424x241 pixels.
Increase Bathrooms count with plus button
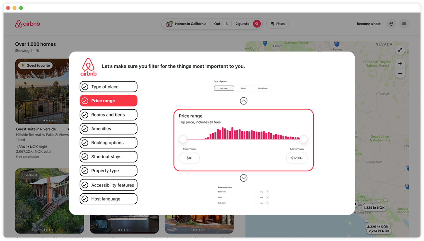tap(267, 203)
